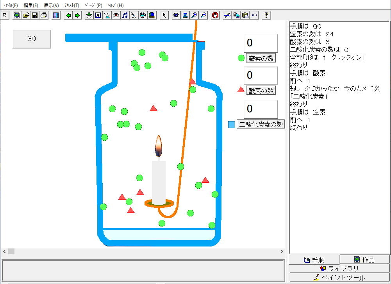391x284 pixels.
Task: Click the magnifier zoom in icon
Action: (194, 15)
